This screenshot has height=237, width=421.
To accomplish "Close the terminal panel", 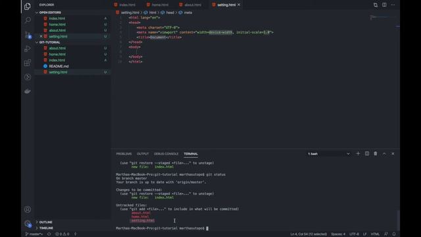I will (393, 153).
